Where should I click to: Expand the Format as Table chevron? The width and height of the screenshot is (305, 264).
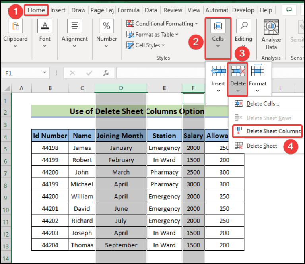177,35
